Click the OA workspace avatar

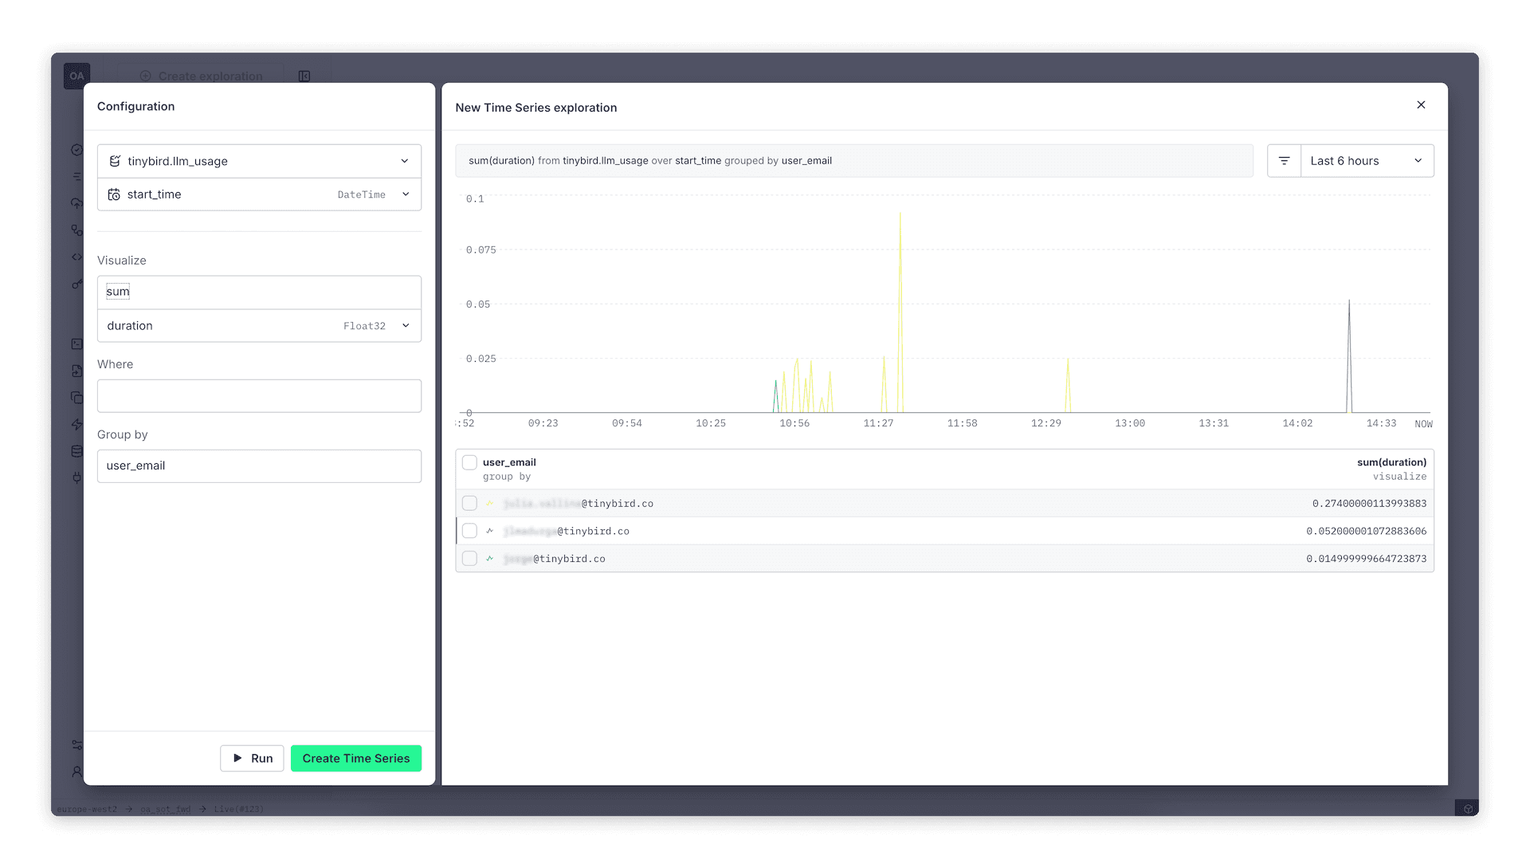tap(76, 76)
